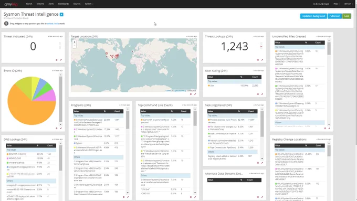Open the user account dropdown
357x201 pixels.
[x=348, y=4]
